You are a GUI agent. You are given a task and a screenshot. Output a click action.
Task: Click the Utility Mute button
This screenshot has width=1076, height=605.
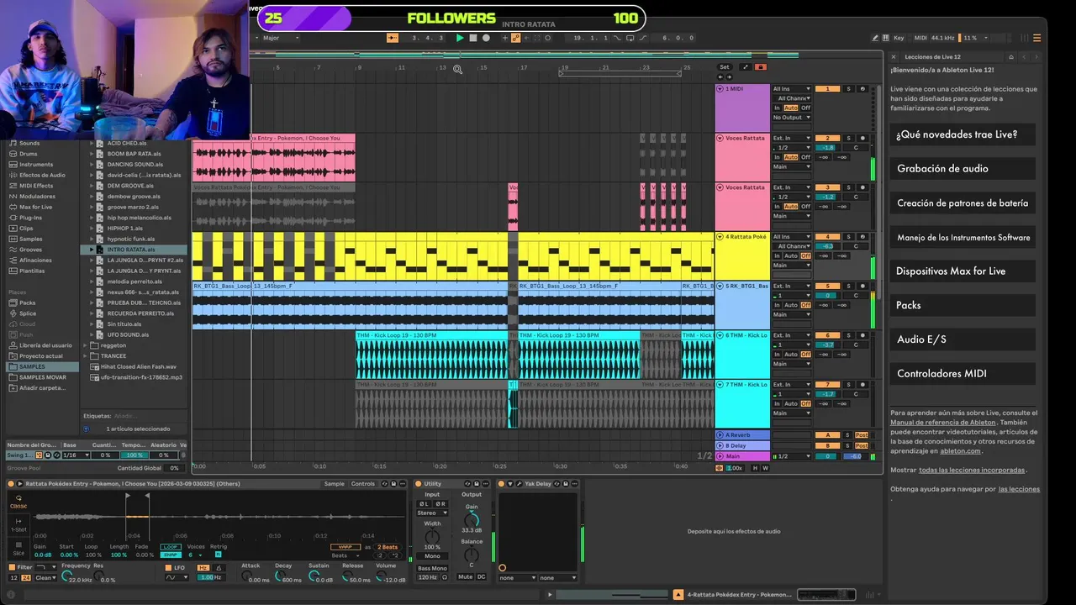click(x=465, y=576)
